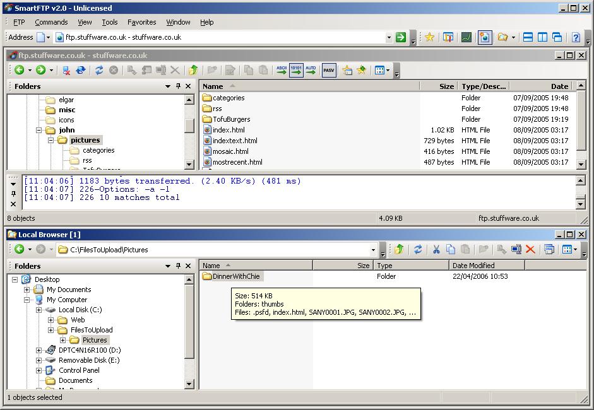Pin the remote Folders pane

pyautogui.click(x=178, y=86)
